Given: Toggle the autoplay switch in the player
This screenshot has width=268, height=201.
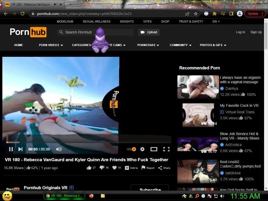Looking at the screenshot, I should click(131, 149).
